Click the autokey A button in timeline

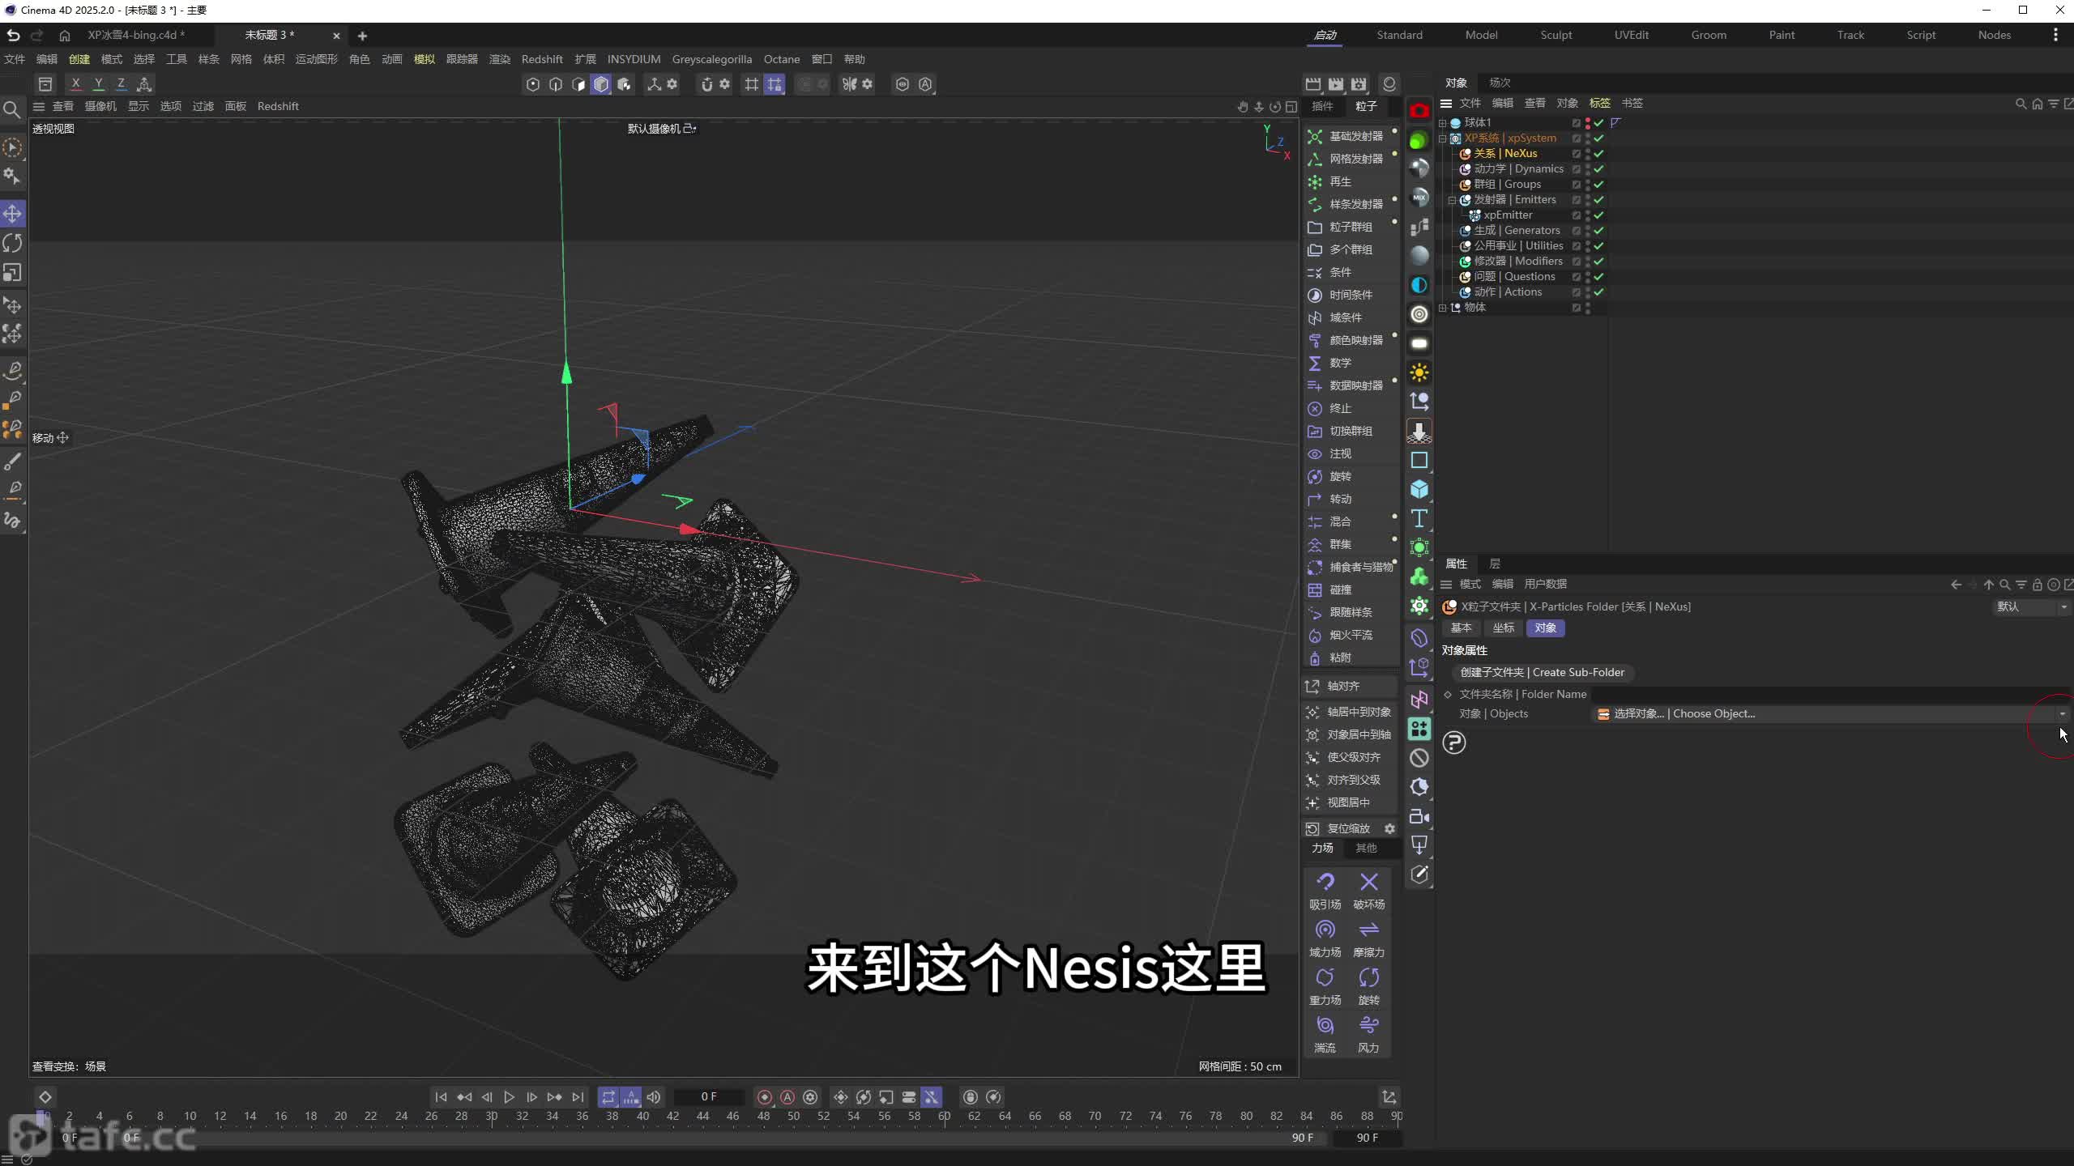[787, 1097]
